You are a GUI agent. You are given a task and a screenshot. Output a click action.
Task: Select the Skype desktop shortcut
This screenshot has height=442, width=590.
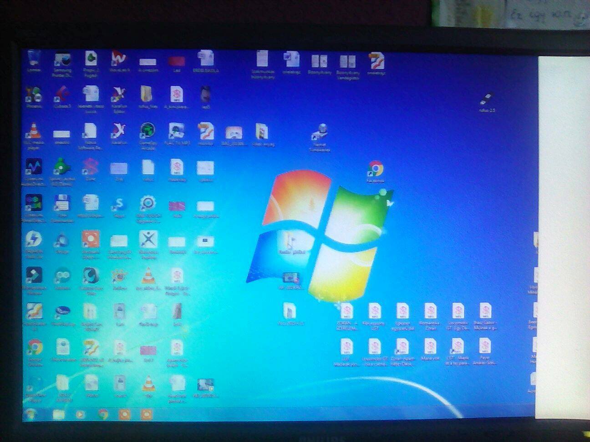[x=119, y=207]
